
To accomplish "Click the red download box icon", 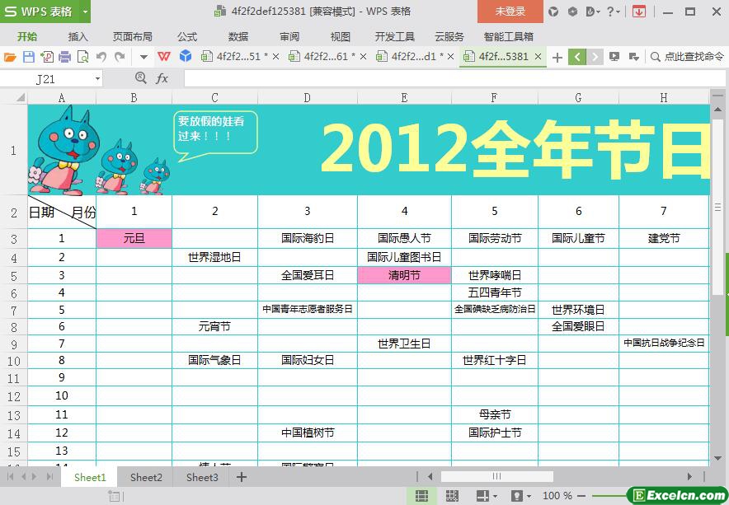I will (x=639, y=12).
